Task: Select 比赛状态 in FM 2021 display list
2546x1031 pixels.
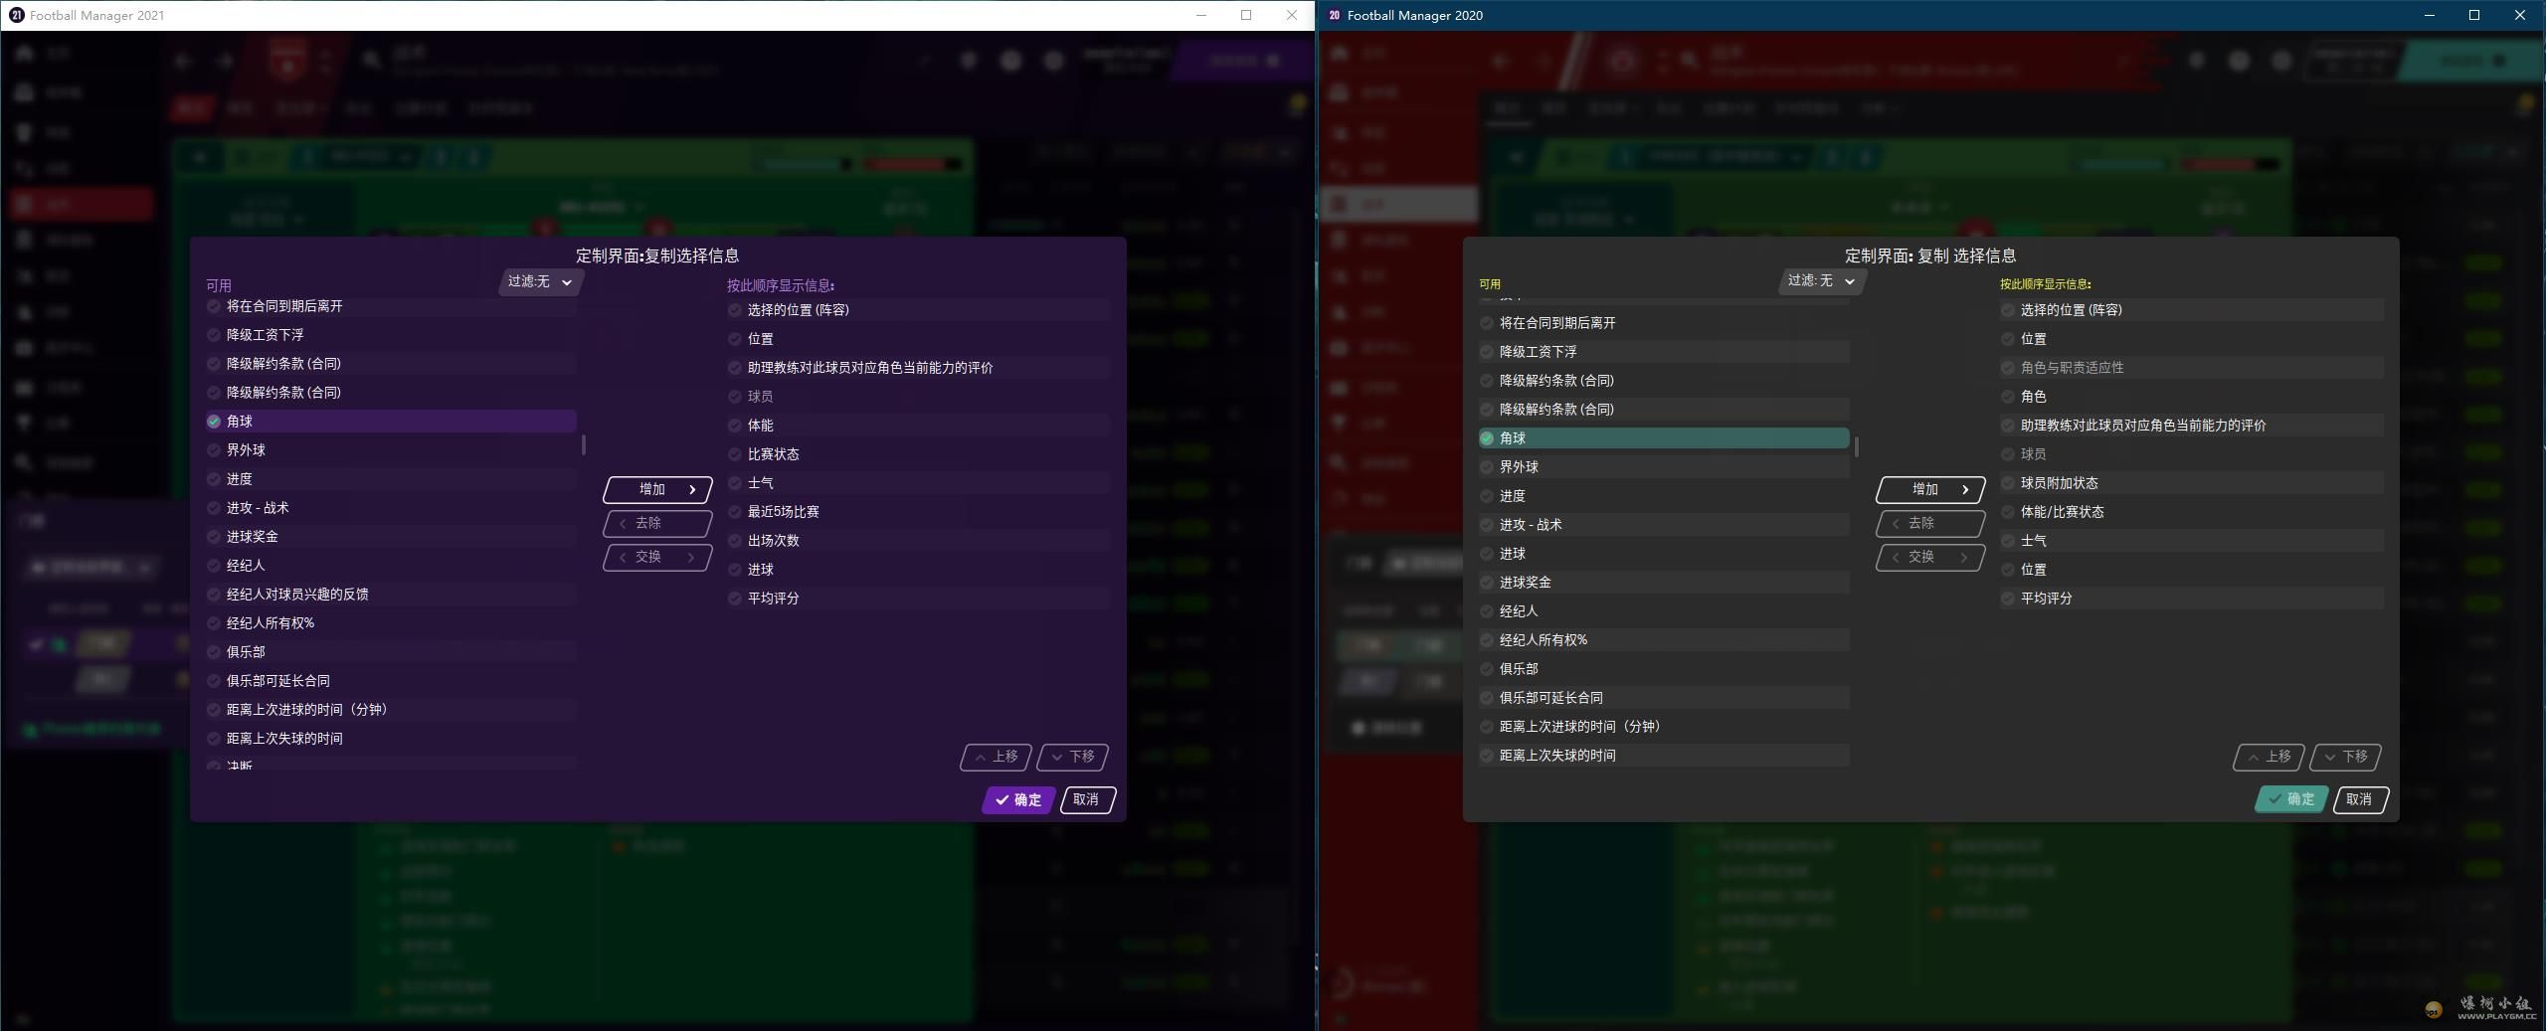Action: 918,454
